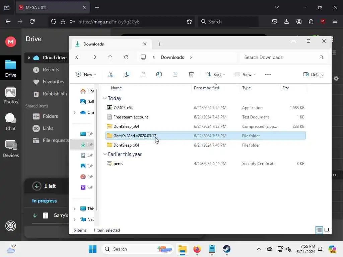The width and height of the screenshot is (343, 257).
Task: Refresh the Downloads folder view
Action: (126, 57)
